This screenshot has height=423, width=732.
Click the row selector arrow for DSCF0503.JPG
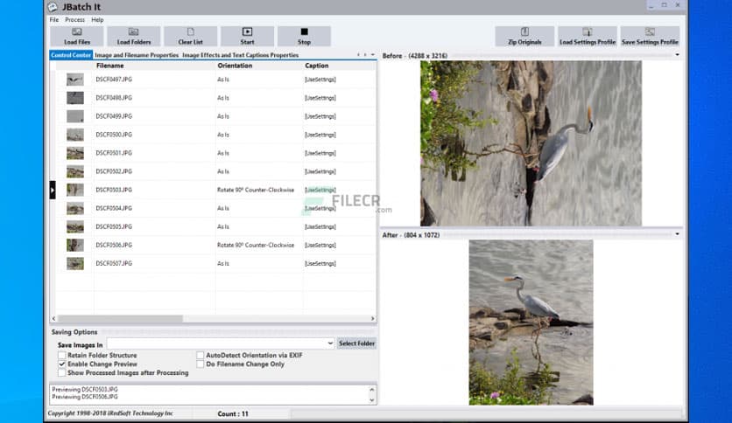53,190
